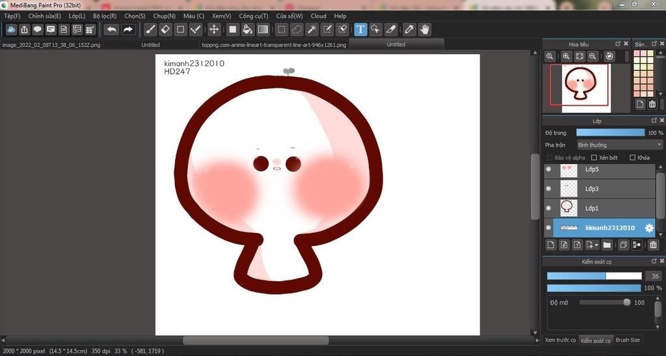Click the brush size value field 36
Viewport: 666px width, 356px height.
[654, 276]
